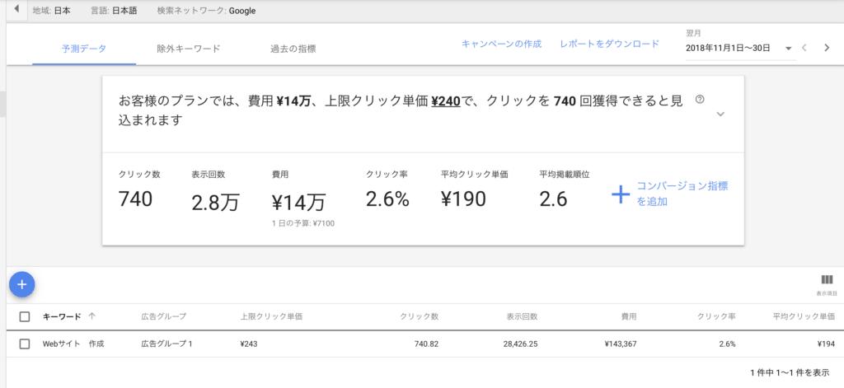Screen dimensions: 844x388
Task: Click the blue plus add keyword button
Action: (22, 284)
